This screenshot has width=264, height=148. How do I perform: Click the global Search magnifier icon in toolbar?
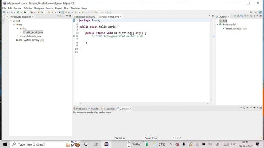[x=251, y=12]
